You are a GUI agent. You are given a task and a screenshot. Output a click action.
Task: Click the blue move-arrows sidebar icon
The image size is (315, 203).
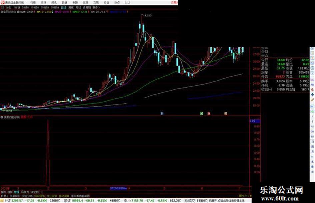pyautogui.click(x=312, y=95)
